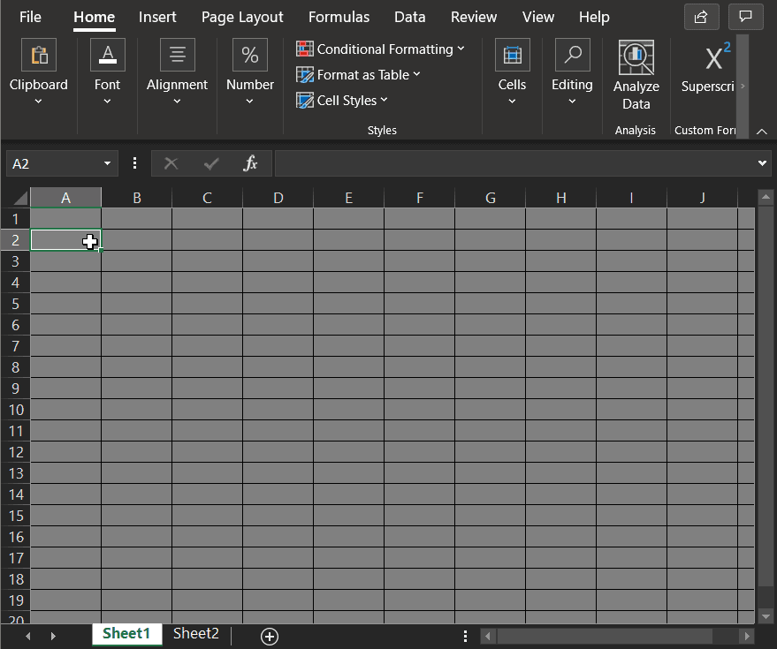Image resolution: width=777 pixels, height=649 pixels.
Task: Click the Font group icon
Action: (107, 54)
